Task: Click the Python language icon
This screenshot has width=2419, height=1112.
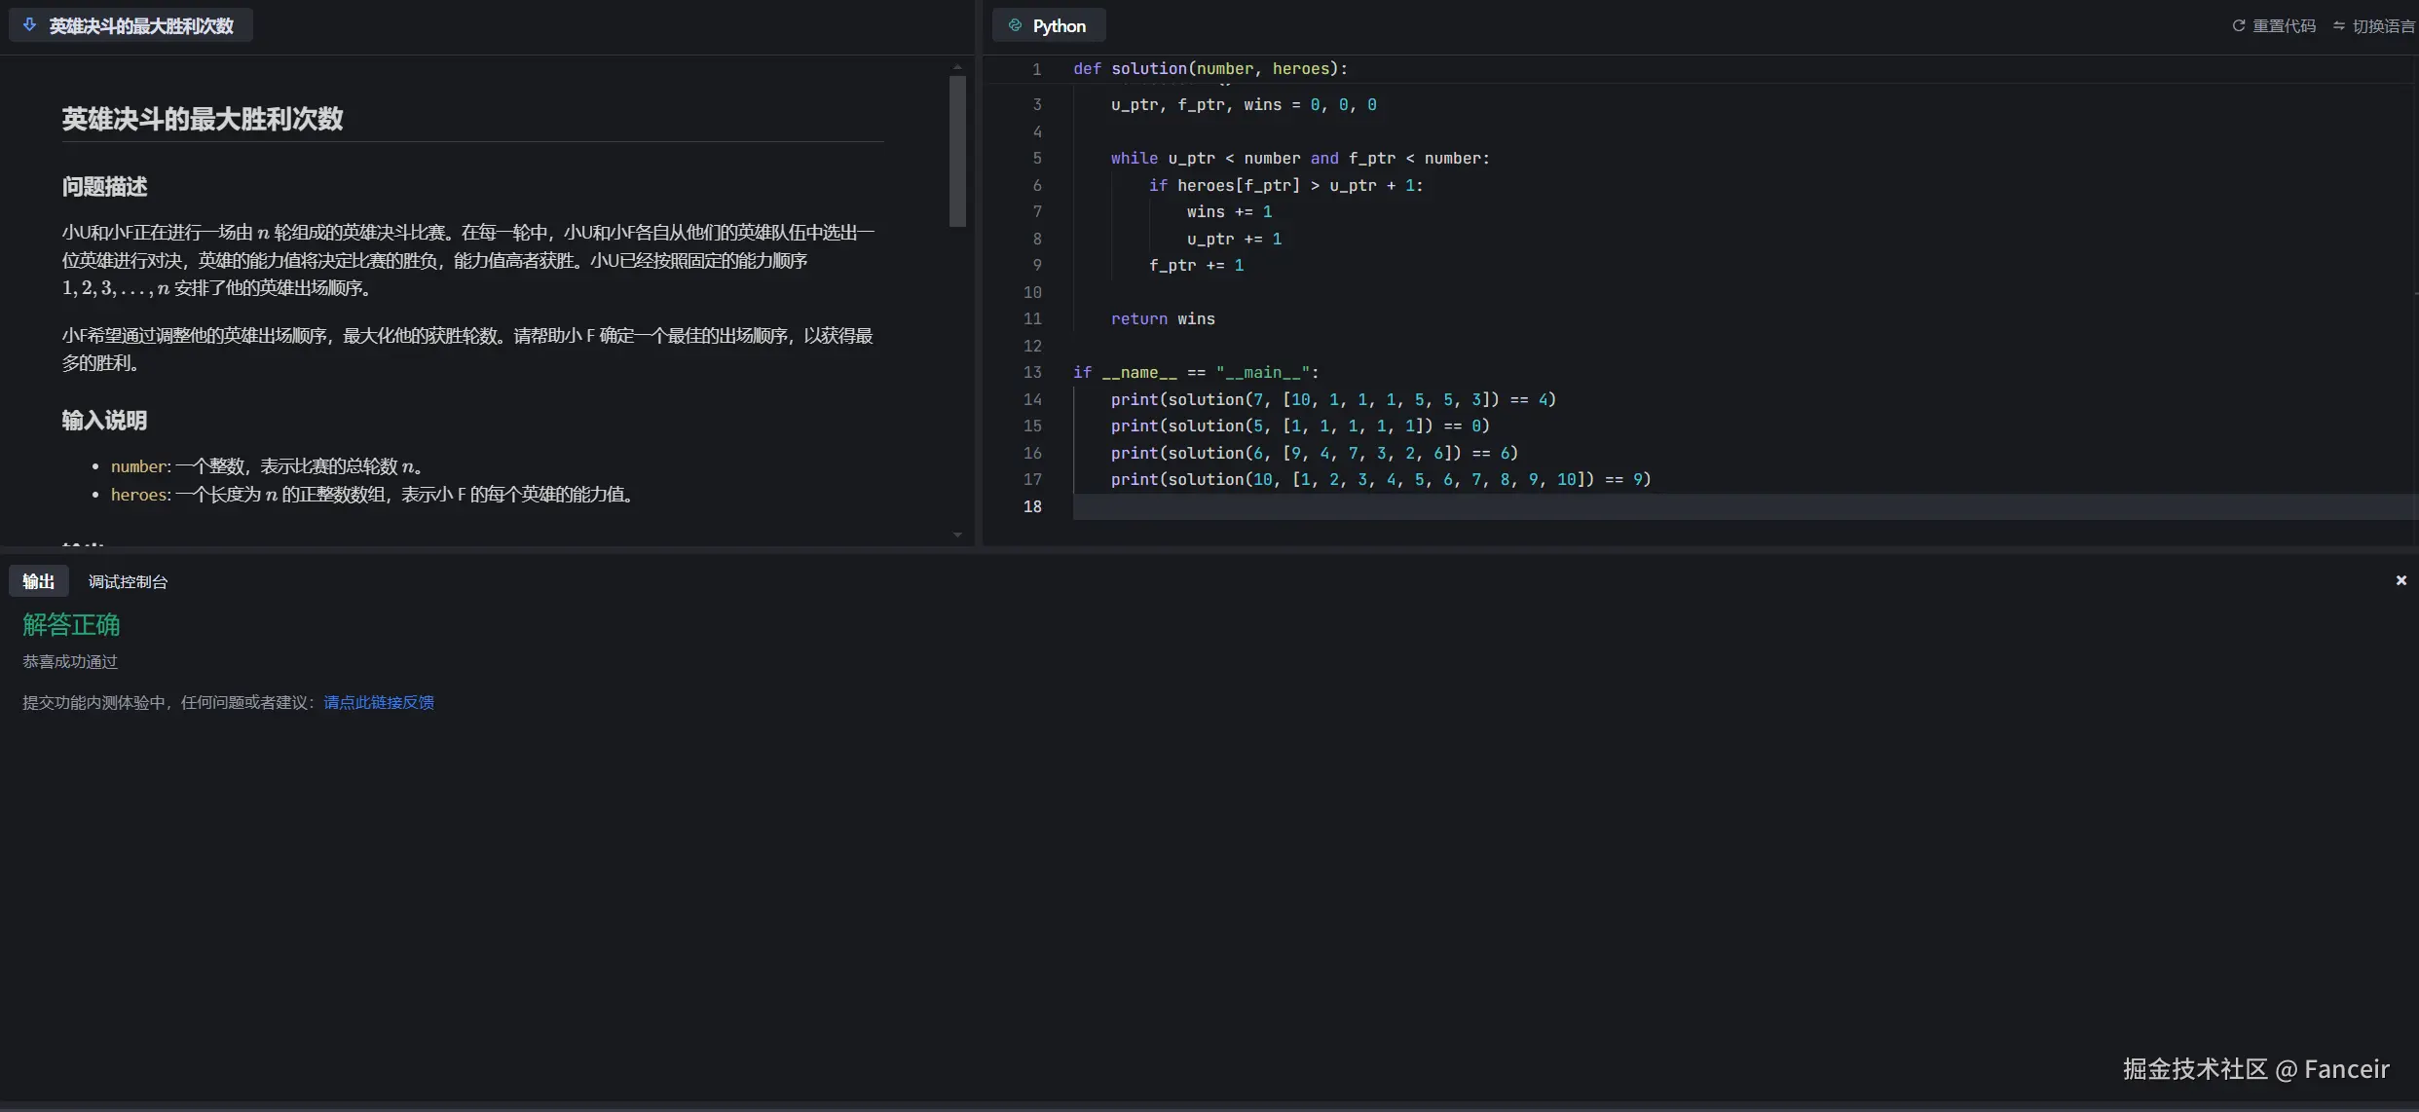Action: coord(1015,25)
